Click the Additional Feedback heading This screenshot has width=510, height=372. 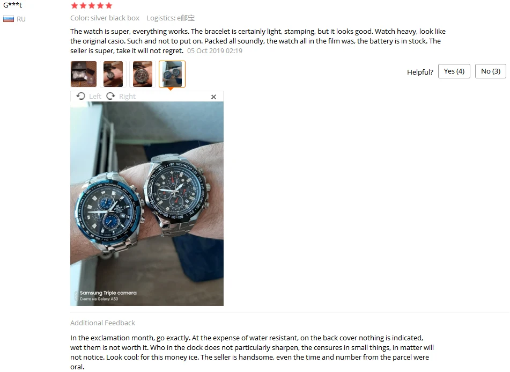click(102, 323)
